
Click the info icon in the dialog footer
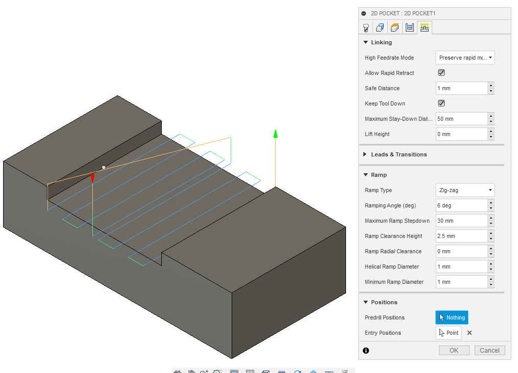(x=366, y=351)
